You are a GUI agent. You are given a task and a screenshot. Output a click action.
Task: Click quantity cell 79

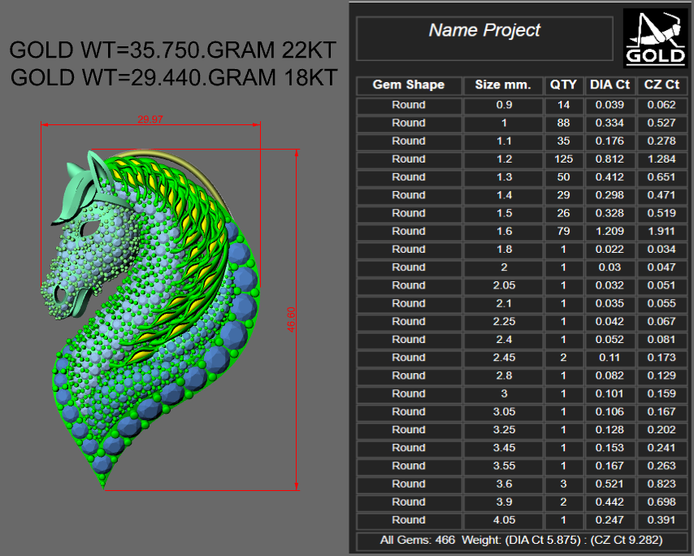click(563, 232)
